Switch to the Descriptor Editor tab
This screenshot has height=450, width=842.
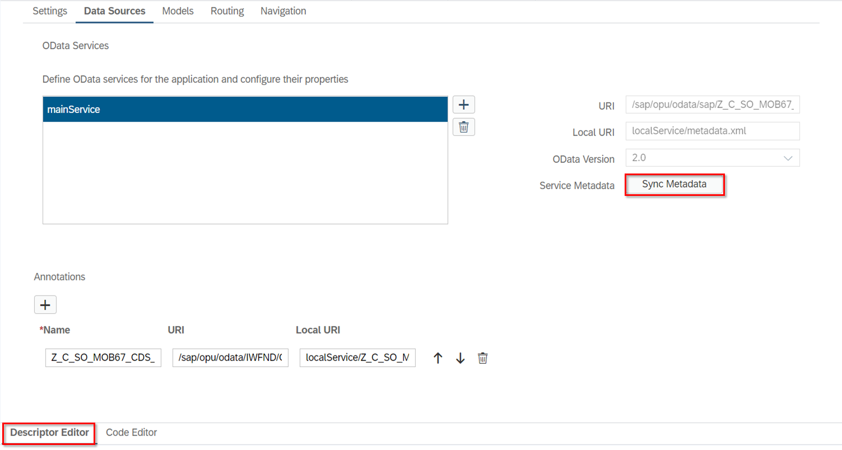(49, 433)
